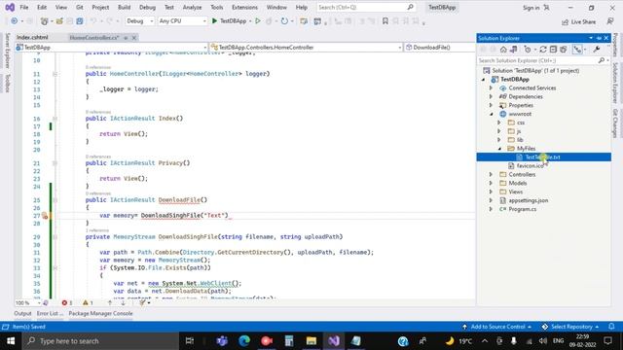Click the bookmark icon in the toolbar
The image size is (623, 350).
[385, 21]
